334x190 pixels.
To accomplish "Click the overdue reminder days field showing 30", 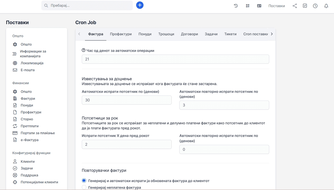I will [x=127, y=100].
